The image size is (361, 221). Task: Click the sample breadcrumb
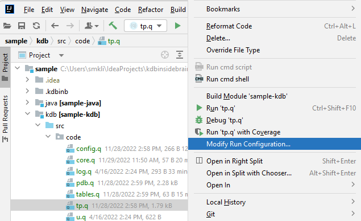(x=16, y=41)
